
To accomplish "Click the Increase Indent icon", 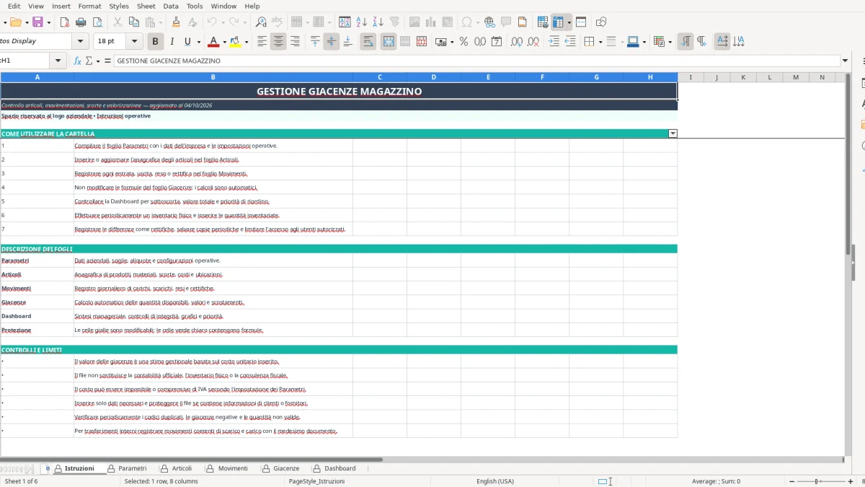I will [x=554, y=42].
